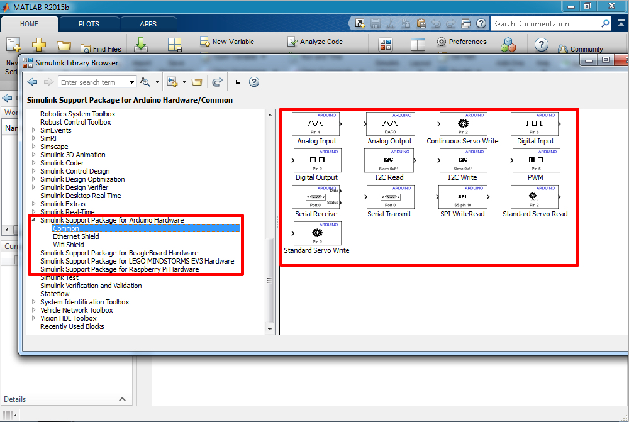Open the MATLAB Help question mark in toolstrip
Viewport: 629px width, 422px height.
coord(542,45)
